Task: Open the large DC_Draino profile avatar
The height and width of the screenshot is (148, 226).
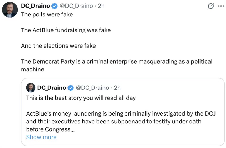Action: point(10,10)
